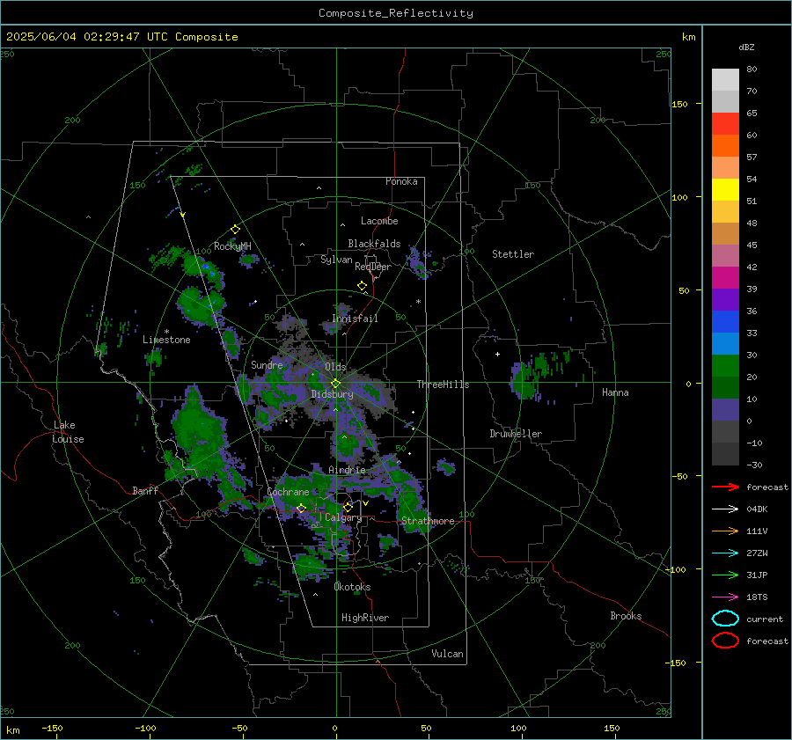Viewport: 792px width, 740px height.
Task: Click the Airdrie city label
Action: pyautogui.click(x=347, y=470)
